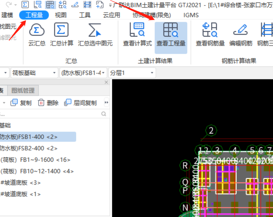Click axis bubble Q in drawing

coord(185,182)
